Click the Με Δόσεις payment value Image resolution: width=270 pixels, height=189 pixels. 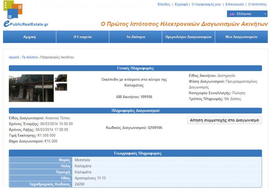tap(233, 99)
